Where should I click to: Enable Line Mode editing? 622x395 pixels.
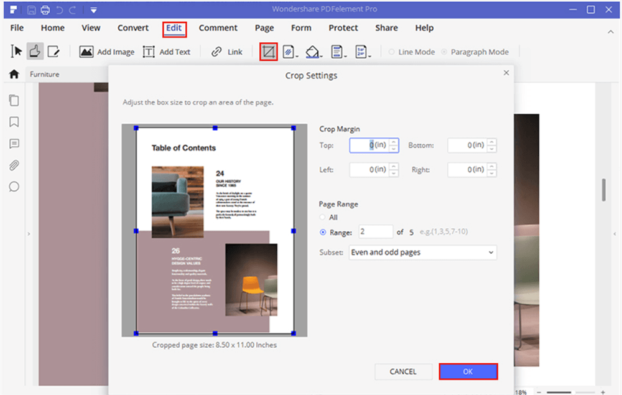tap(392, 52)
